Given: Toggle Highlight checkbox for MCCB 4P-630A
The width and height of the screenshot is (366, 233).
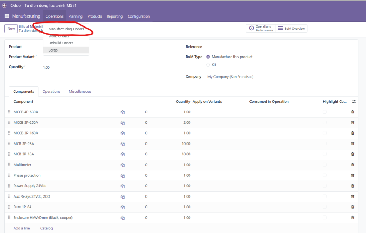Looking at the screenshot, I should (x=325, y=112).
